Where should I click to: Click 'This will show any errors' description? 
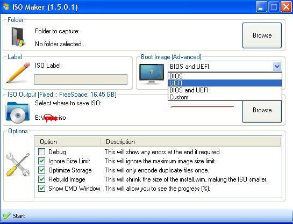click(x=162, y=152)
